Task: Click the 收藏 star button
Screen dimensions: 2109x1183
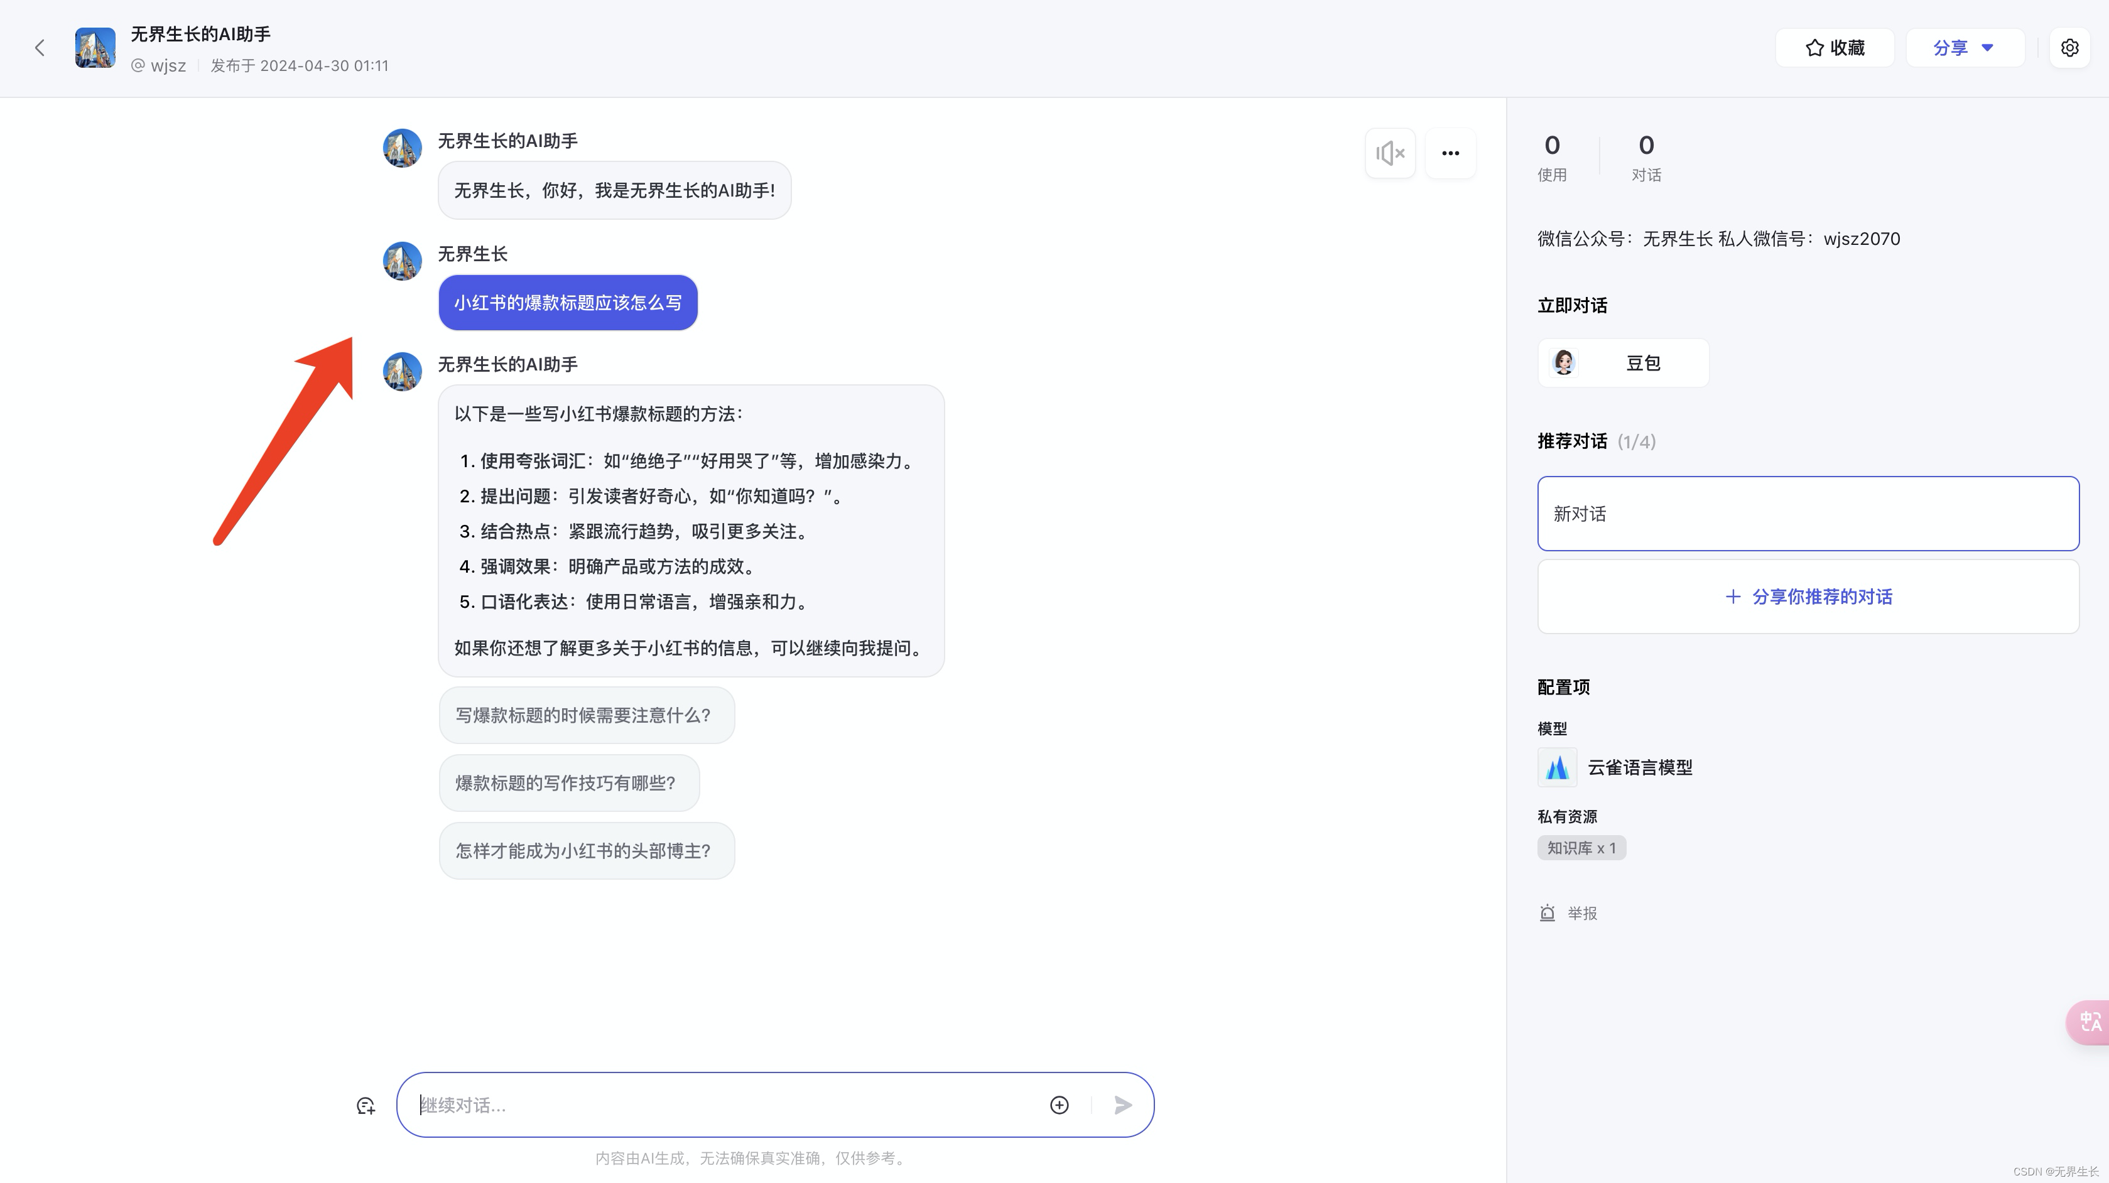Action: click(1834, 48)
